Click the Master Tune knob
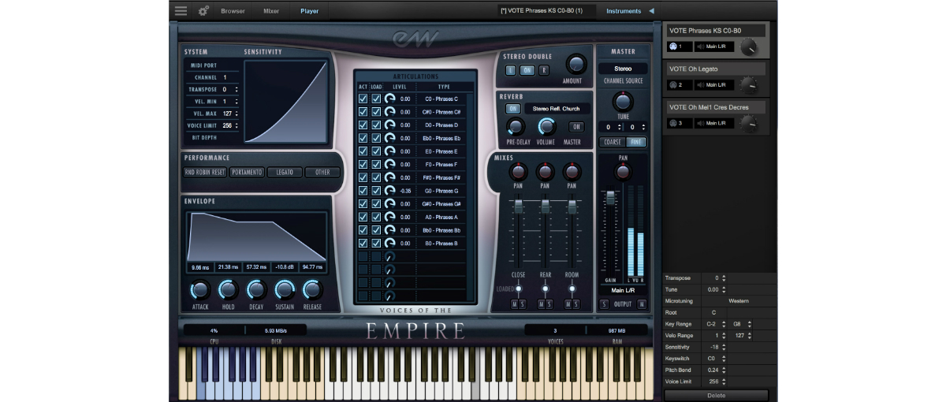The height and width of the screenshot is (402, 946). pos(623,102)
